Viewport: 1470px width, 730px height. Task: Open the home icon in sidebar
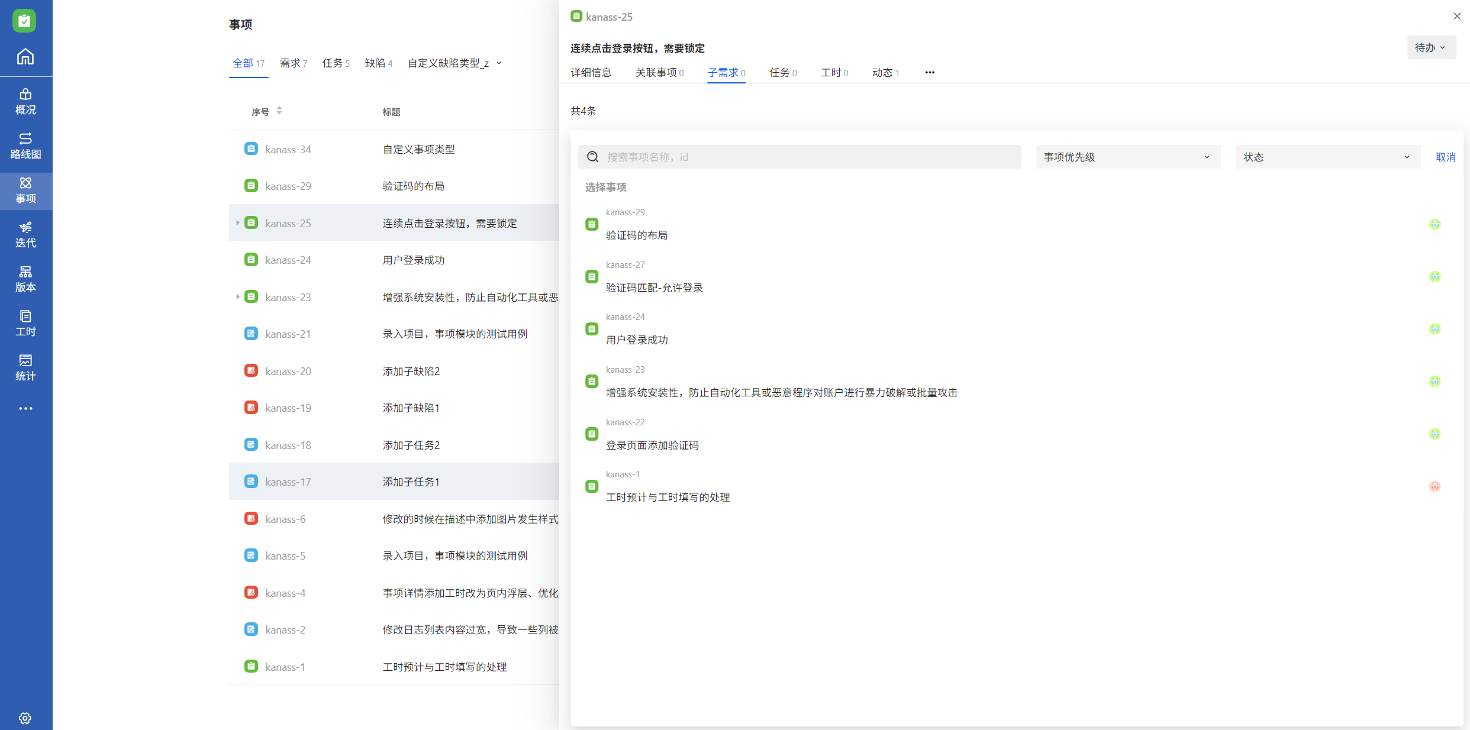pyautogui.click(x=25, y=57)
